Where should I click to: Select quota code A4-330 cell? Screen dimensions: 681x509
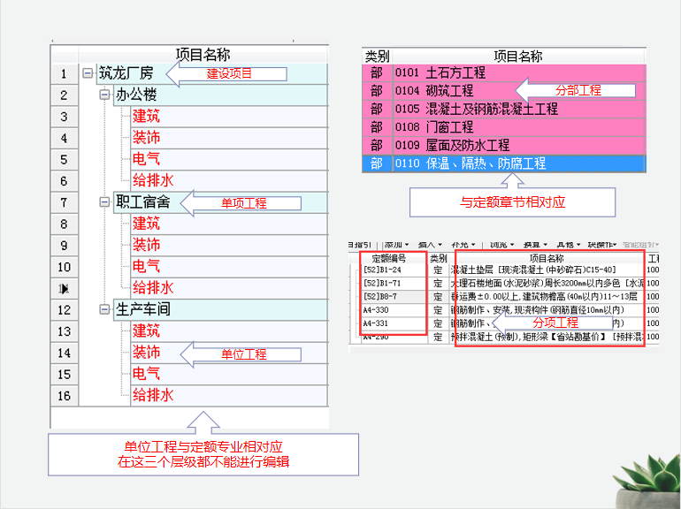(376, 311)
